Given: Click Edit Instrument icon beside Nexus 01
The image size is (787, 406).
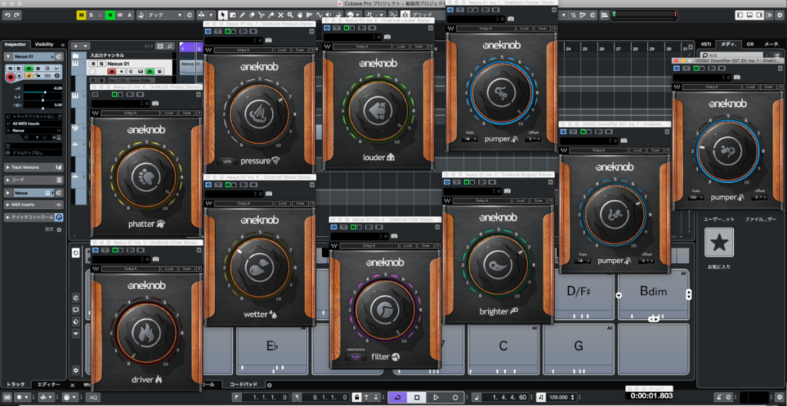Looking at the screenshot, I should click(58, 57).
